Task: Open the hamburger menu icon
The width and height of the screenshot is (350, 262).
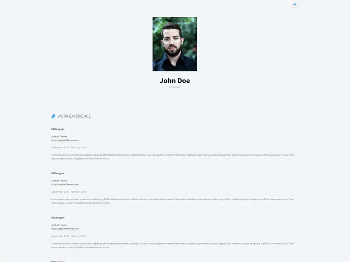Action: (294, 4)
